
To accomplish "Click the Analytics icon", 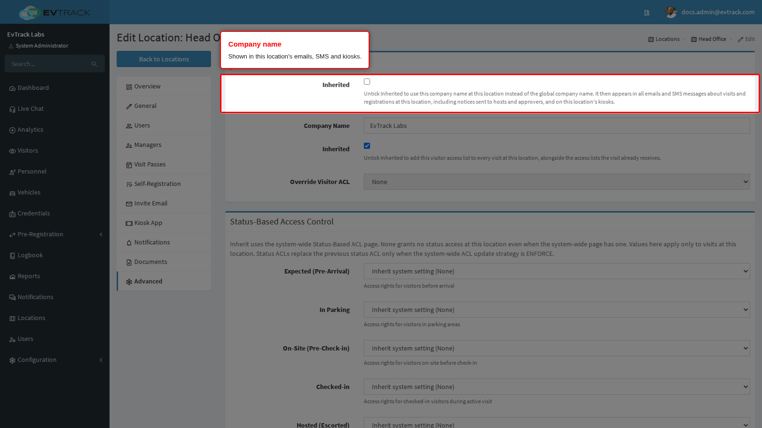I will 12,130.
